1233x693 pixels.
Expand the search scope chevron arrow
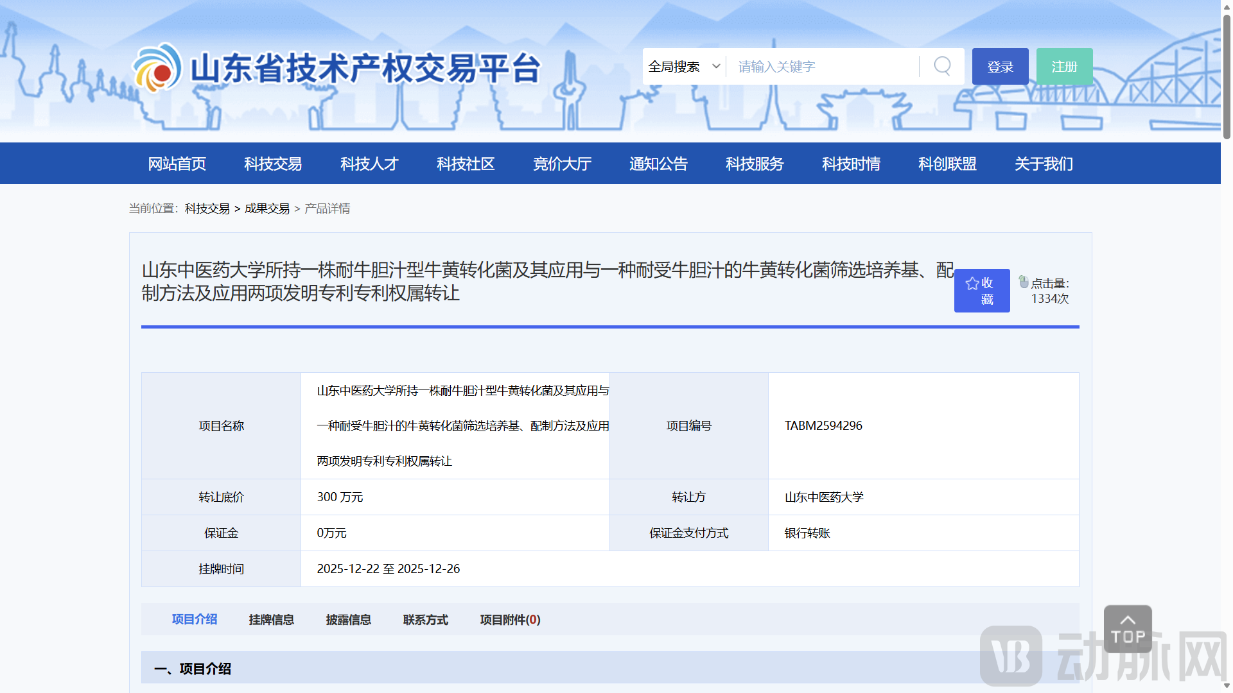[715, 66]
